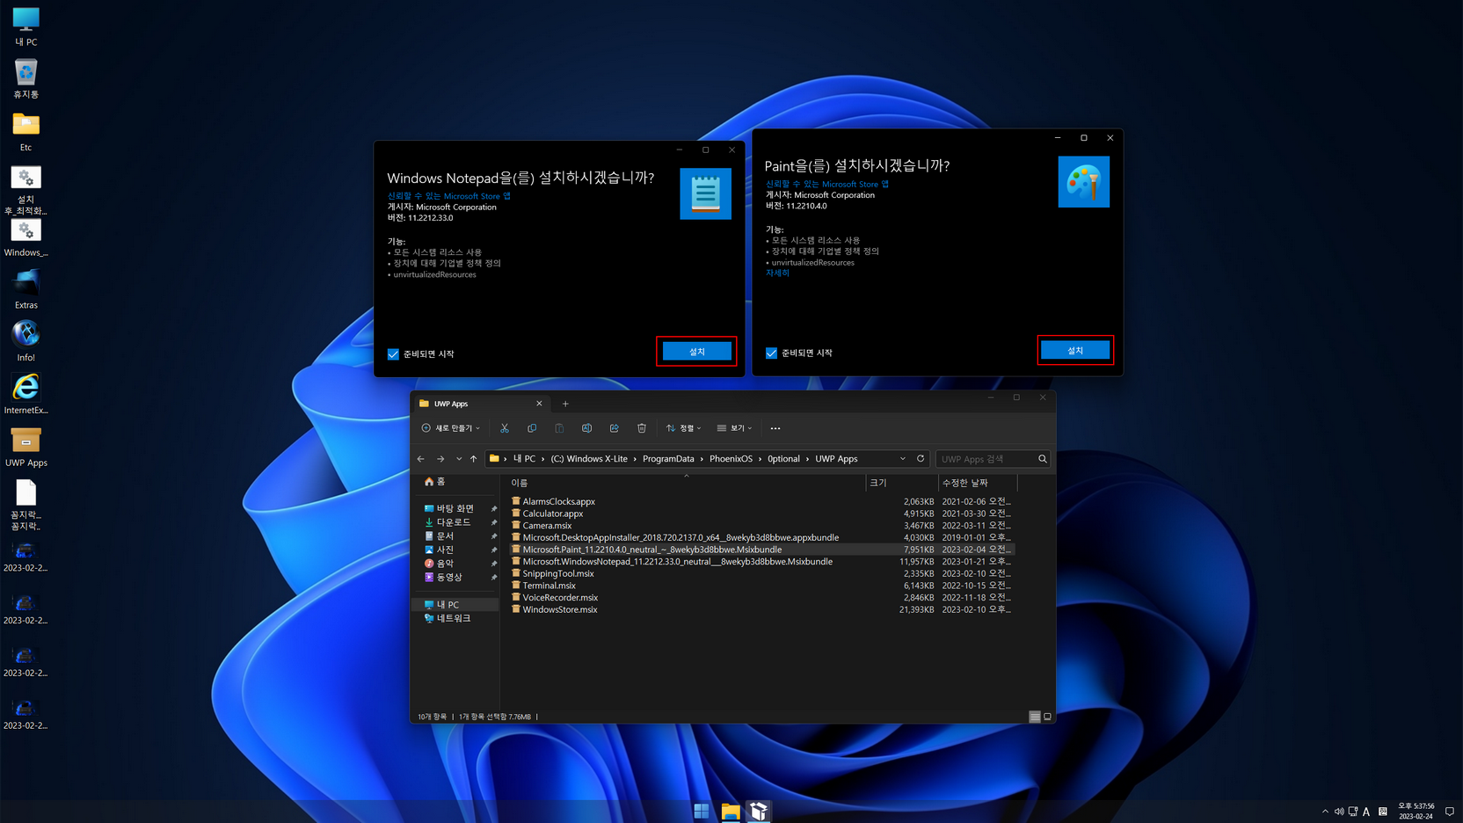Click the Cut scissors icon in Explorer toolbar

pos(505,428)
